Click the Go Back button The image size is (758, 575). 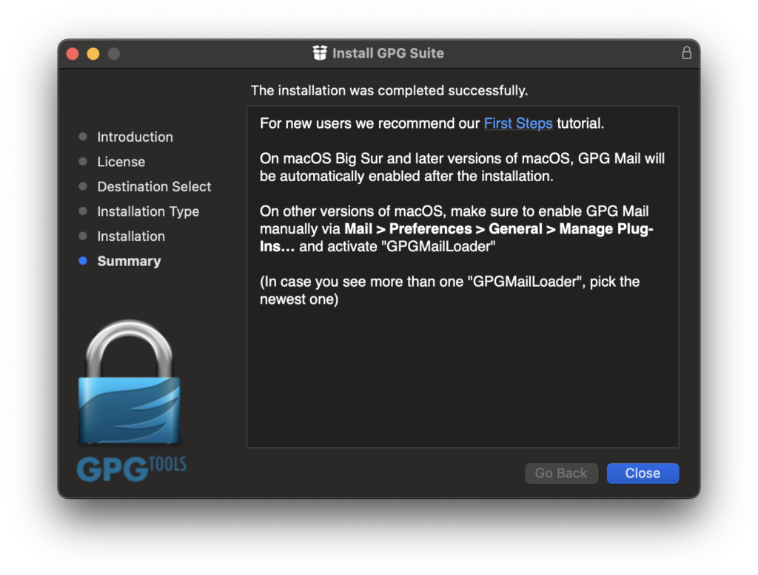click(561, 474)
